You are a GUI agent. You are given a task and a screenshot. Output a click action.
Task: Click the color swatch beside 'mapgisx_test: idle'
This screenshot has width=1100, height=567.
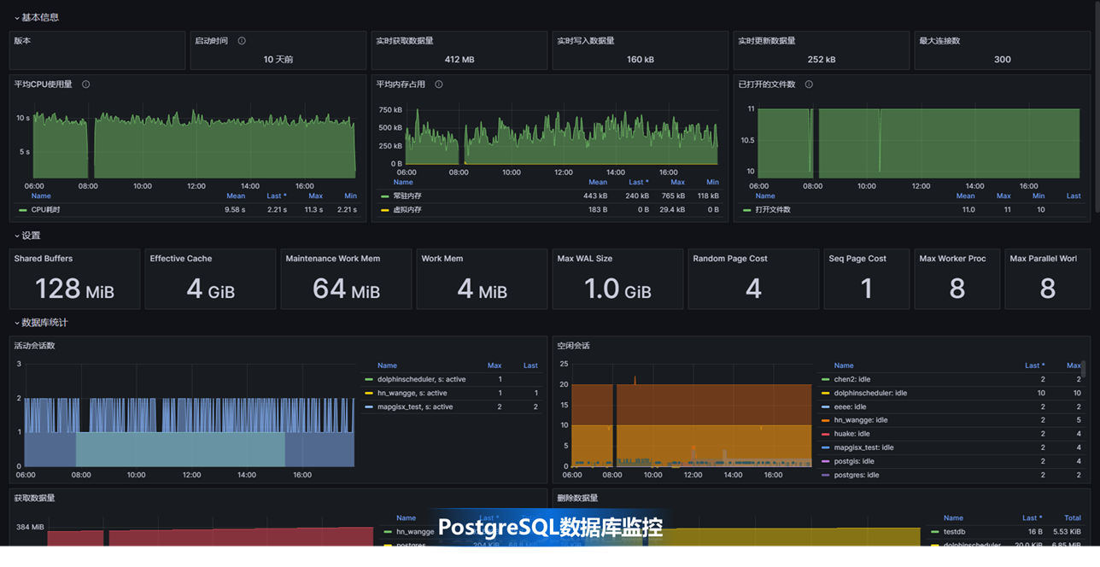(826, 447)
